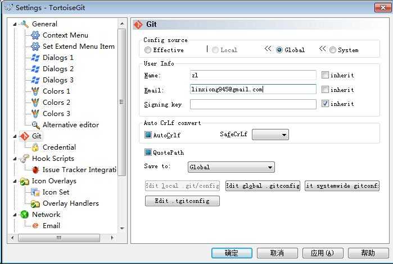Viewport: 393px width, 264px height.
Task: Open the Credential settings page
Action: (x=59, y=147)
